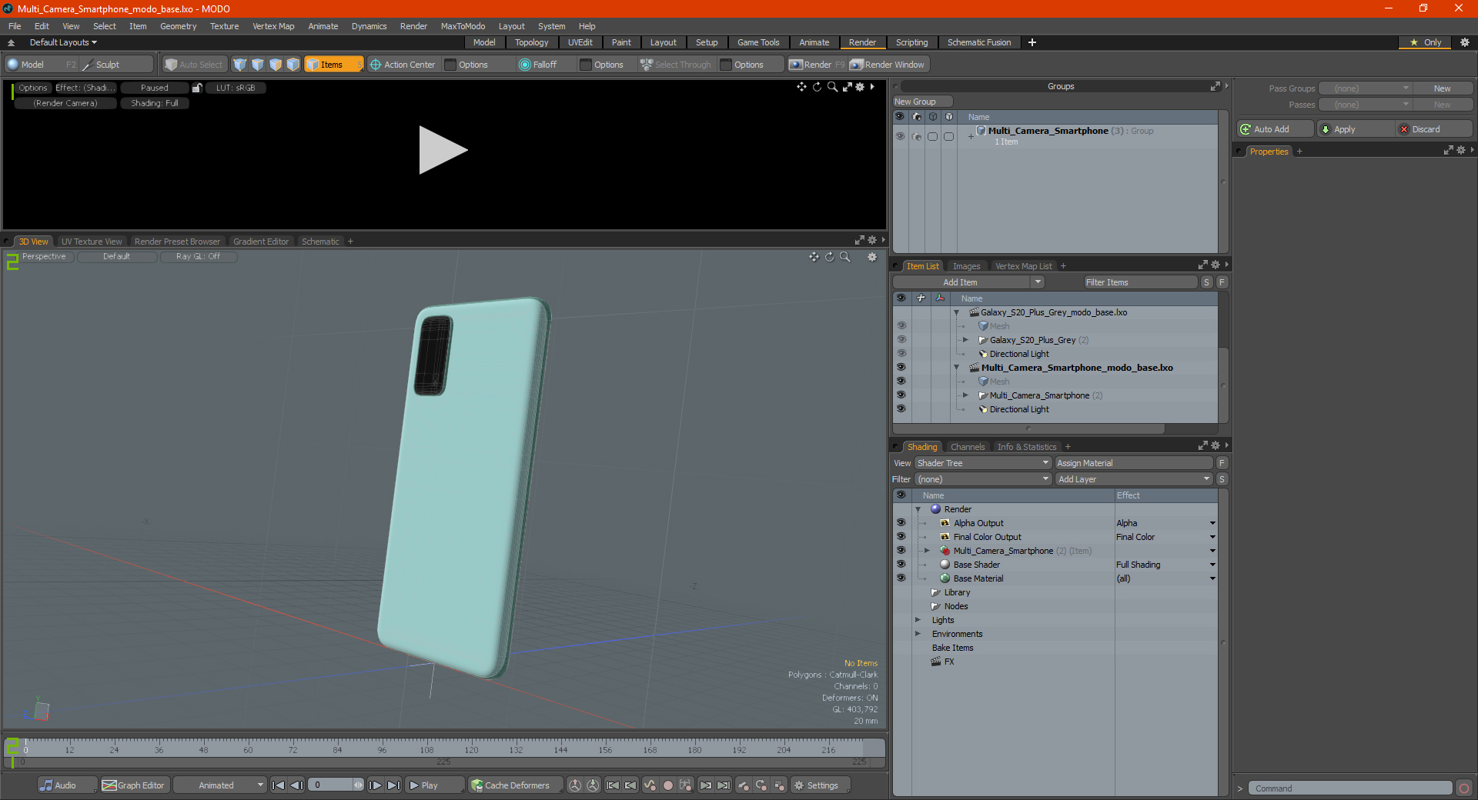The width and height of the screenshot is (1478, 800).
Task: Open timeline Settings
Action: click(821, 785)
